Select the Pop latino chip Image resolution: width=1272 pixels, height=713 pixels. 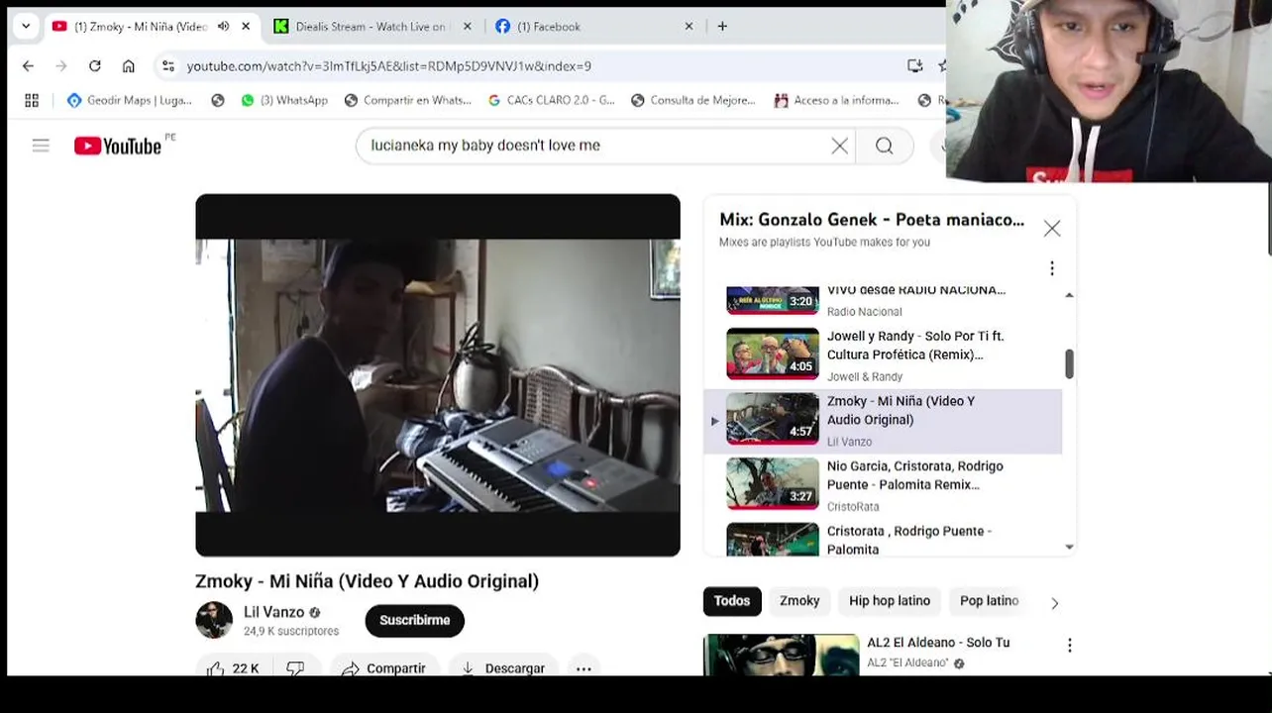tap(989, 601)
